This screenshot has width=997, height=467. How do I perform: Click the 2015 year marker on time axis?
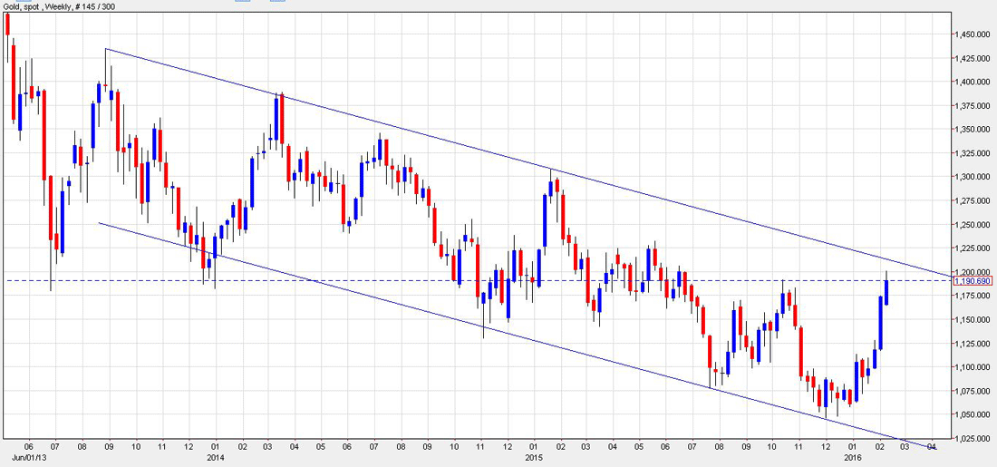[534, 457]
